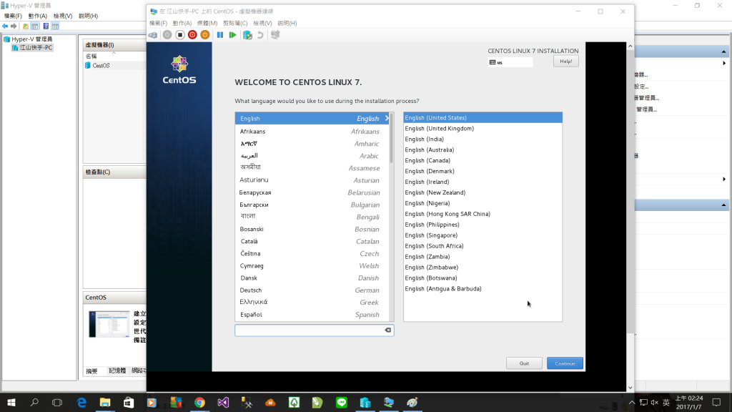This screenshot has width=732, height=412.
Task: Click the red Shut Down toolbar icon
Action: (192, 35)
